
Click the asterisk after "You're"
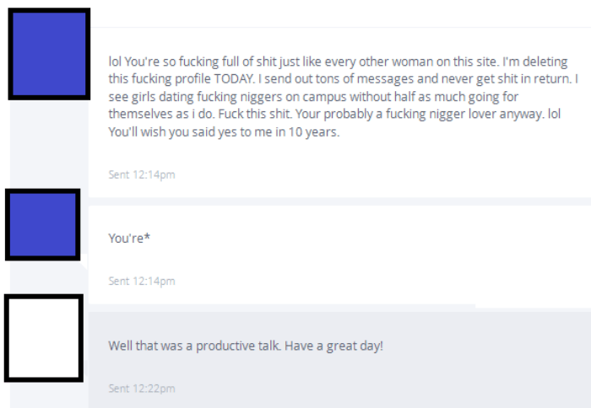(148, 237)
